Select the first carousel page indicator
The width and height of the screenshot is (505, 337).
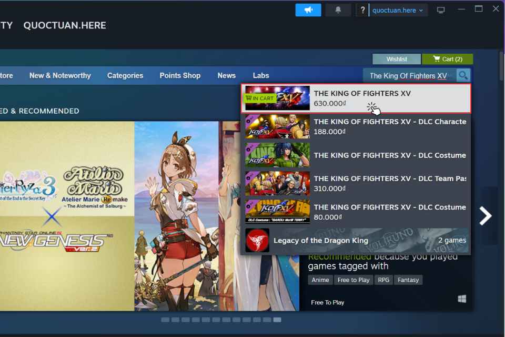[165, 320]
